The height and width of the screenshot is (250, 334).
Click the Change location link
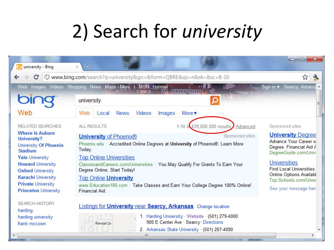(213, 207)
